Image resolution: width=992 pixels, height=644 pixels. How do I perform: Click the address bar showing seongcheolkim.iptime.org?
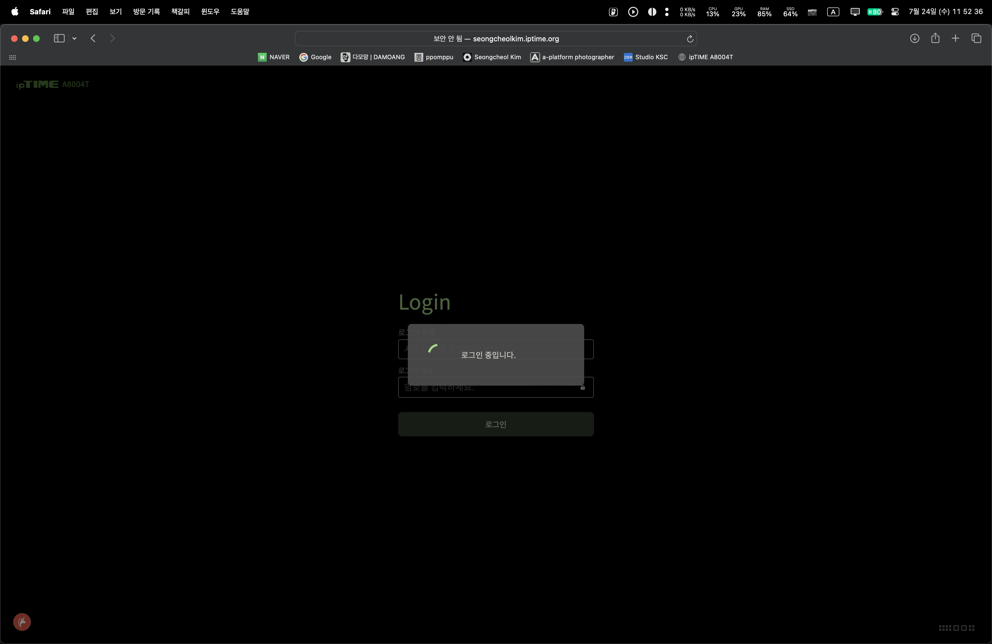pos(495,39)
